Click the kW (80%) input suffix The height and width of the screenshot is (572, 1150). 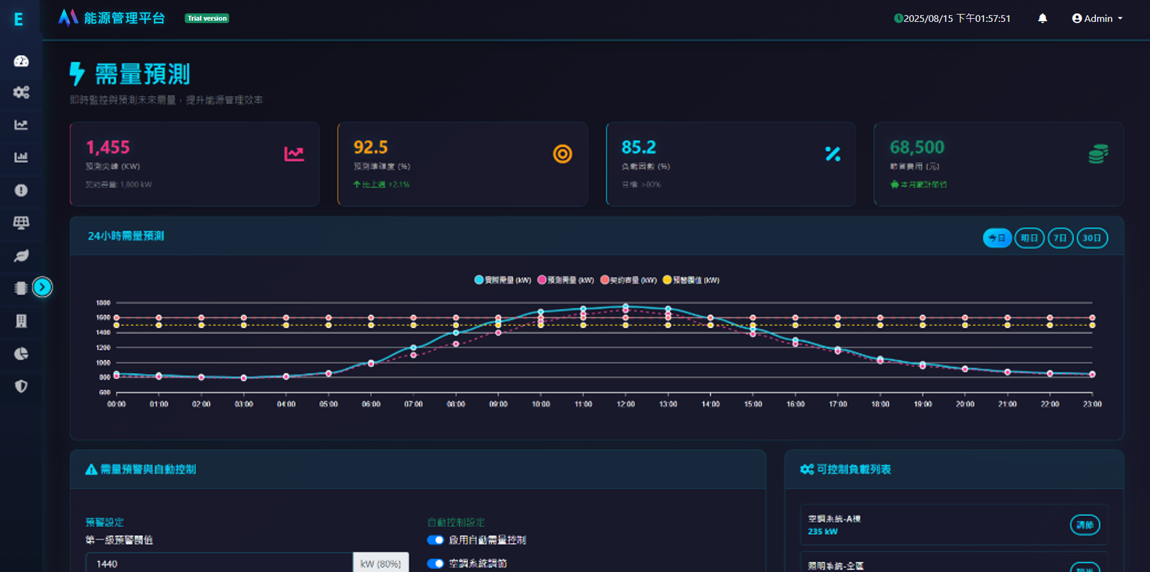[381, 563]
